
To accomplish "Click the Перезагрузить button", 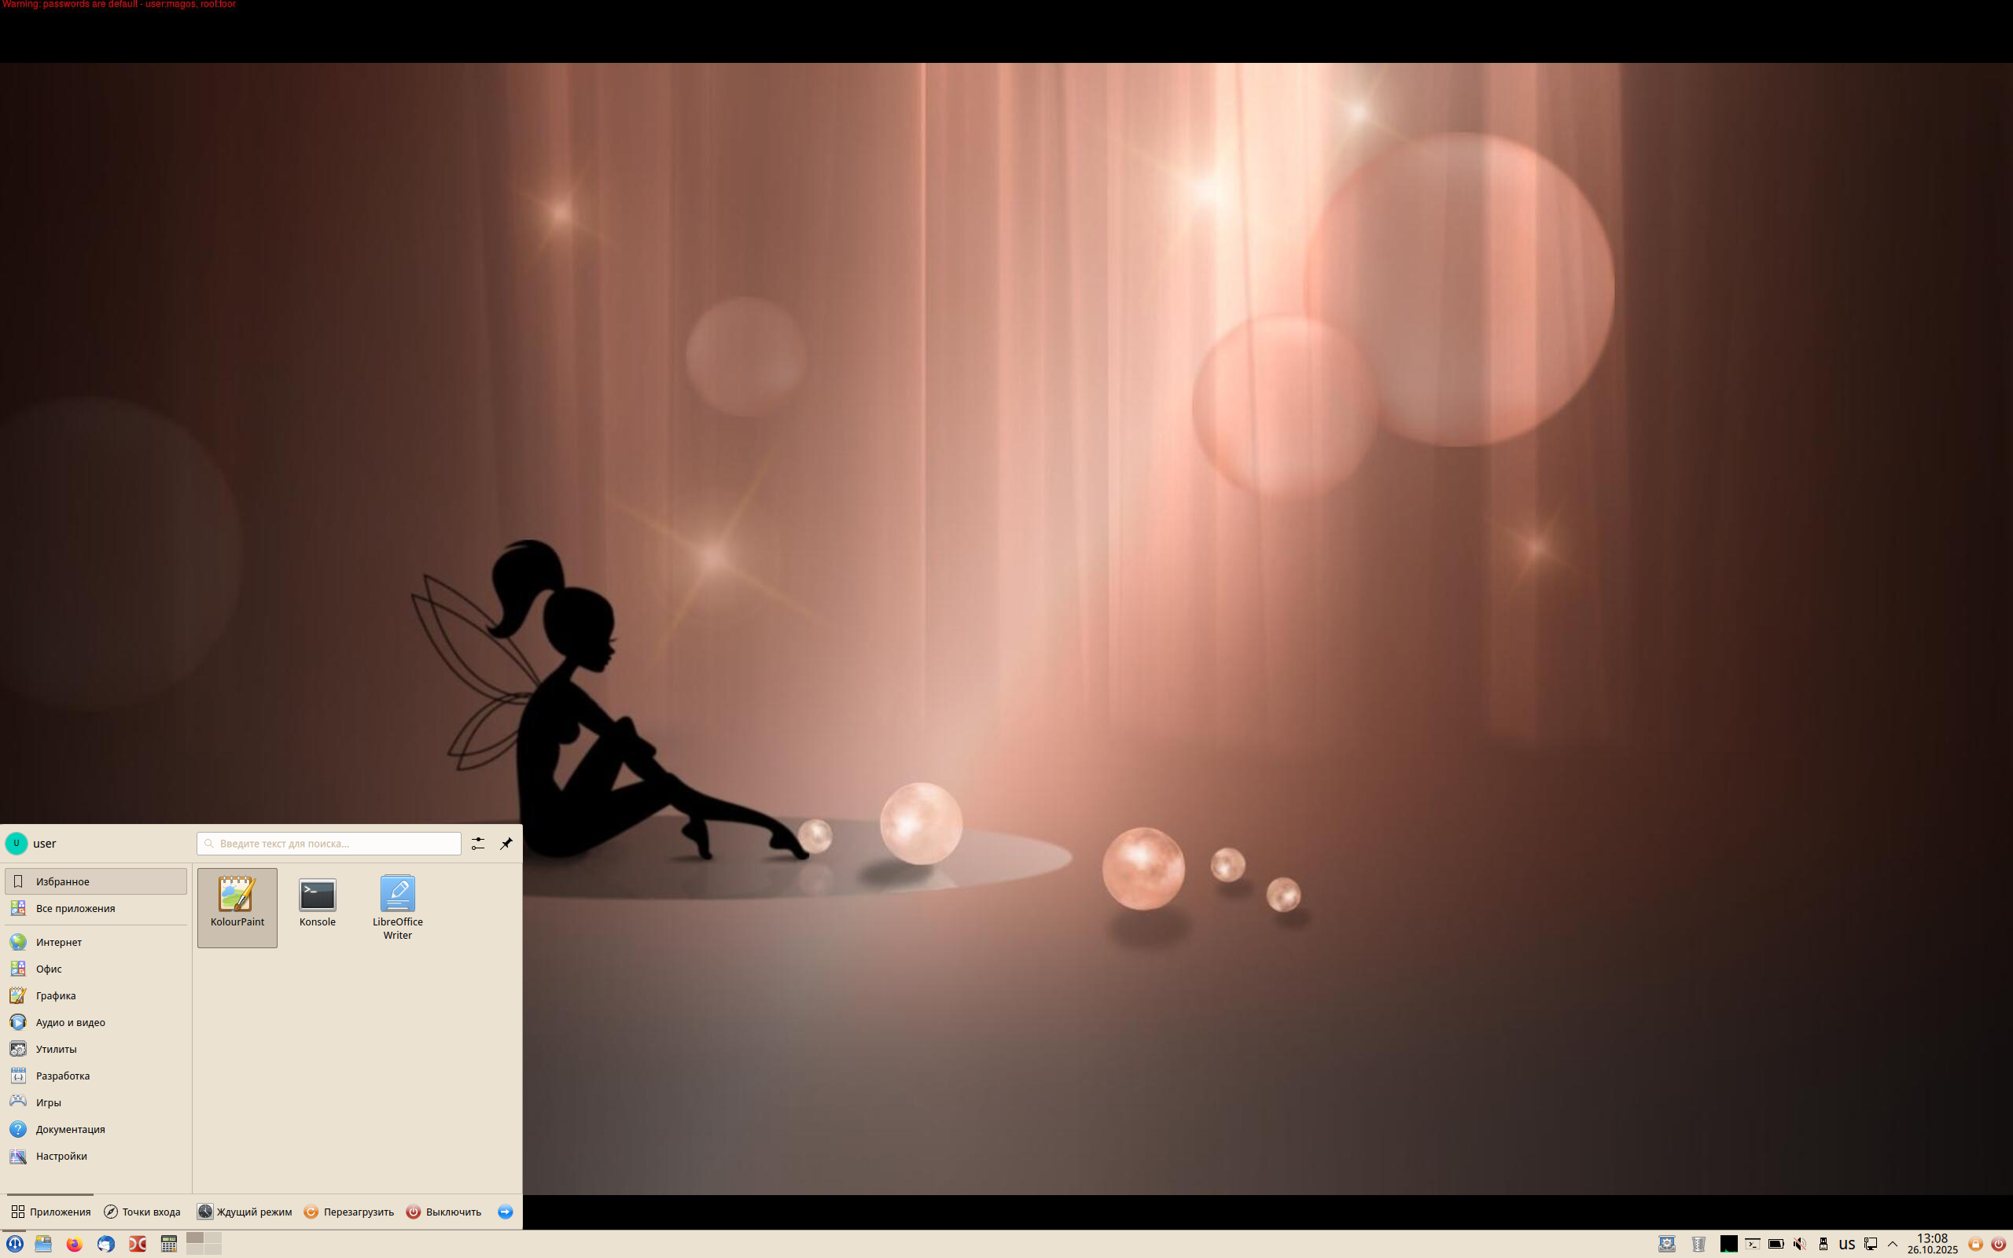I will [x=348, y=1212].
